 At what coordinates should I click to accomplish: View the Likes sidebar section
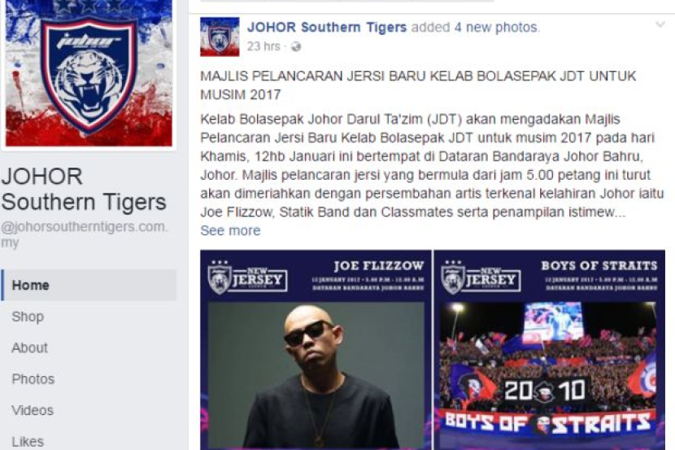pyautogui.click(x=28, y=442)
